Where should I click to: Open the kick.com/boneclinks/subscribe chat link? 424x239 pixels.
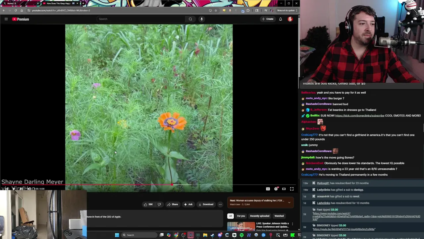click(360, 116)
